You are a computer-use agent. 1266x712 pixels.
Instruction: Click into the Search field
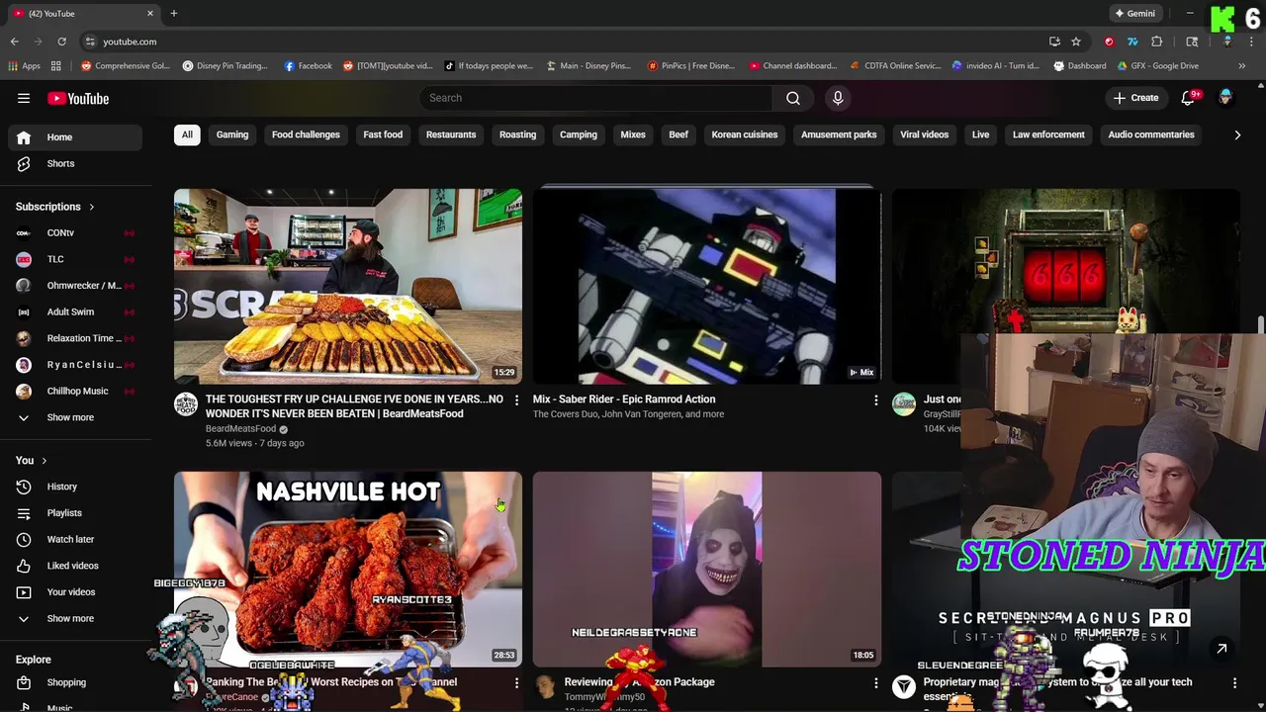(x=596, y=98)
